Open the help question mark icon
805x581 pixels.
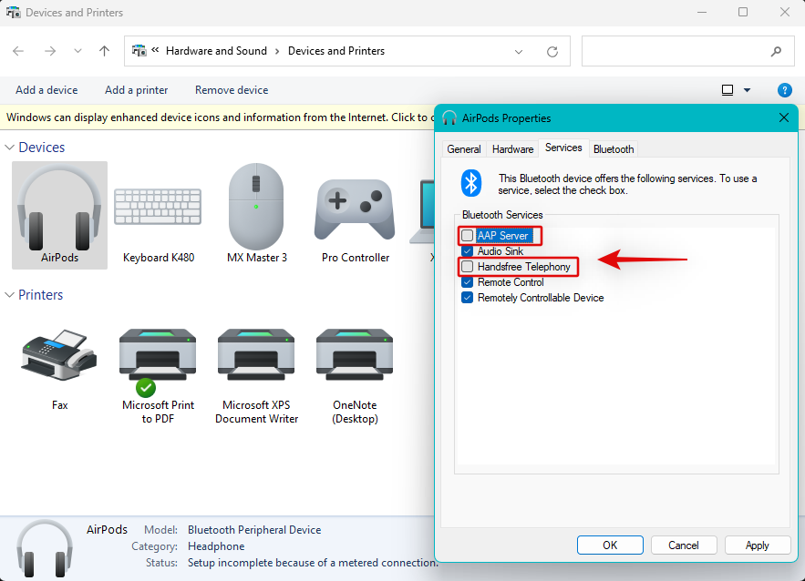click(x=784, y=90)
